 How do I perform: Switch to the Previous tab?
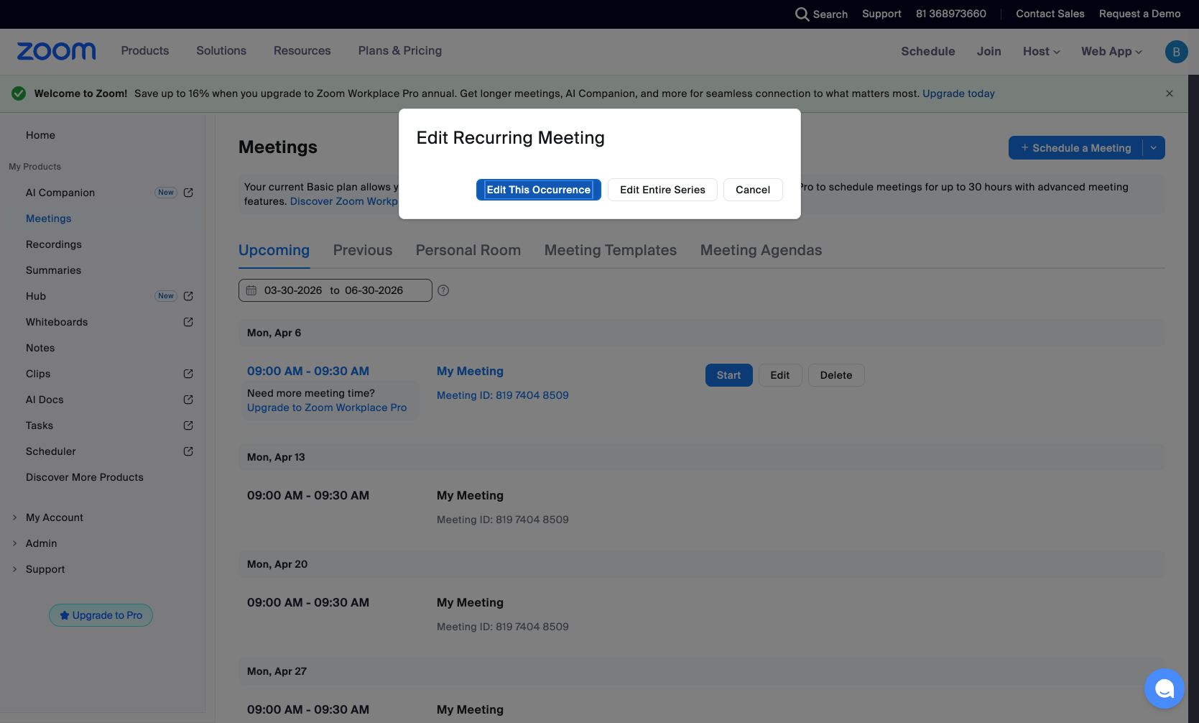click(x=363, y=250)
